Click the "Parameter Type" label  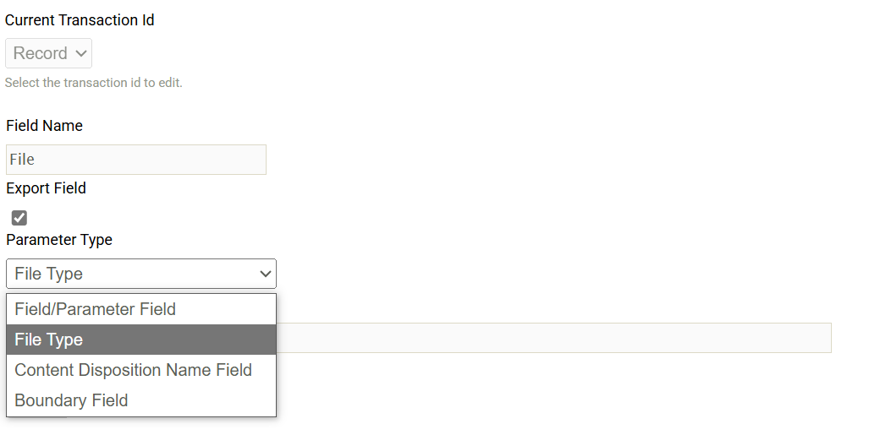tap(59, 240)
